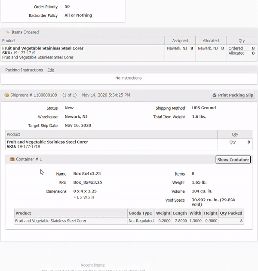This screenshot has width=258, height=271.
Task: Click the Container # 1 box icon
Action: pyautogui.click(x=12, y=159)
